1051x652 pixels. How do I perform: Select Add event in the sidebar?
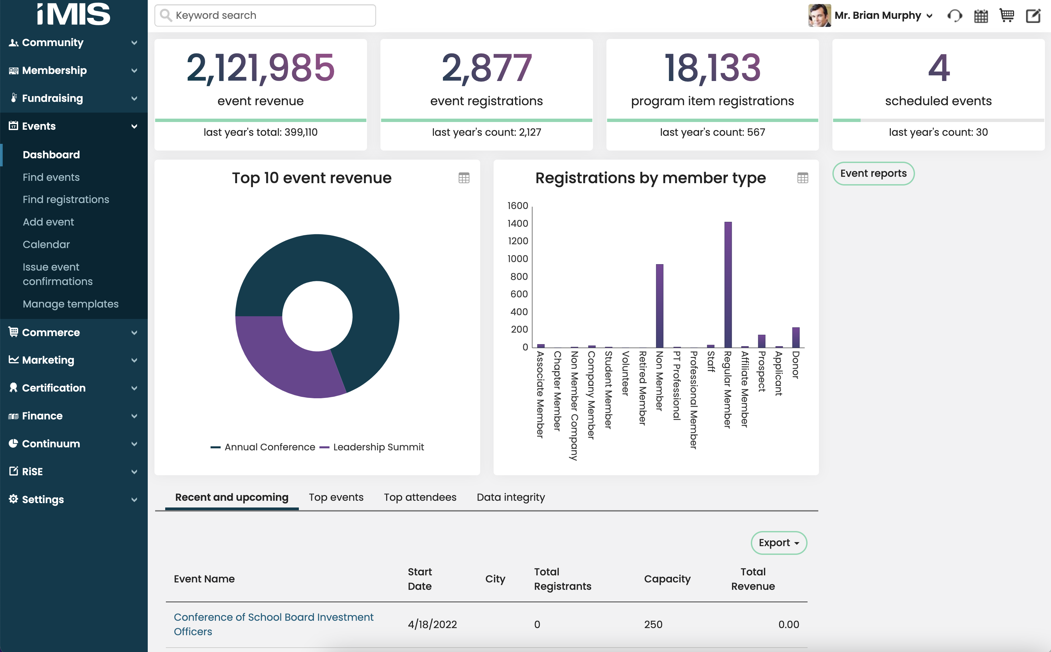click(x=48, y=221)
